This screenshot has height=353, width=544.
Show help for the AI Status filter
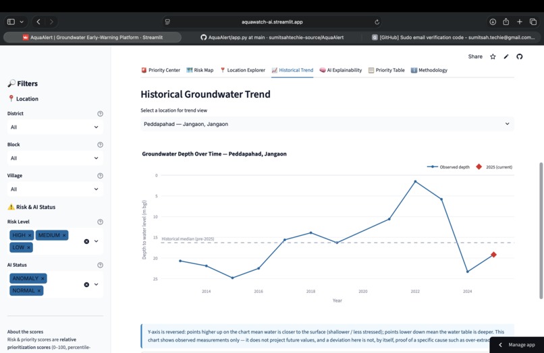tap(101, 265)
